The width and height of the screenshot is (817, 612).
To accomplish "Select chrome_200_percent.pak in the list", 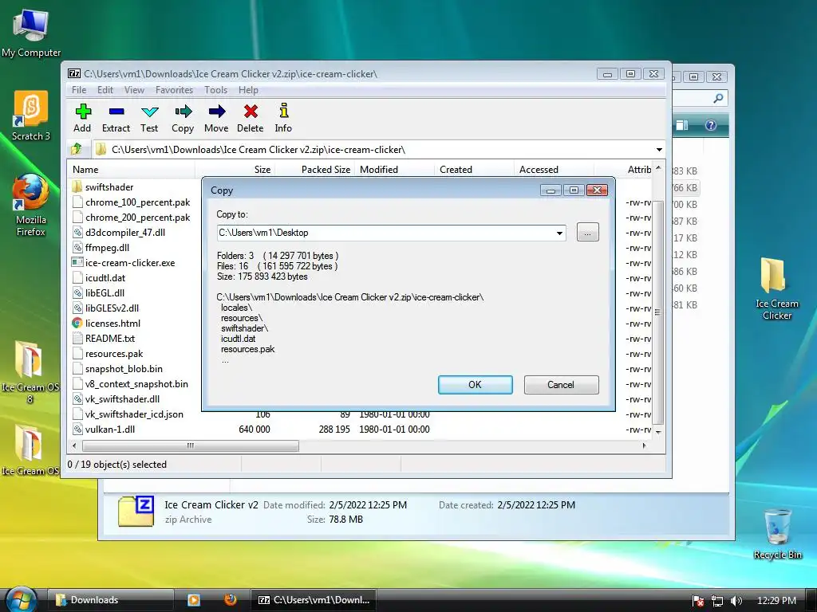I will tap(132, 218).
